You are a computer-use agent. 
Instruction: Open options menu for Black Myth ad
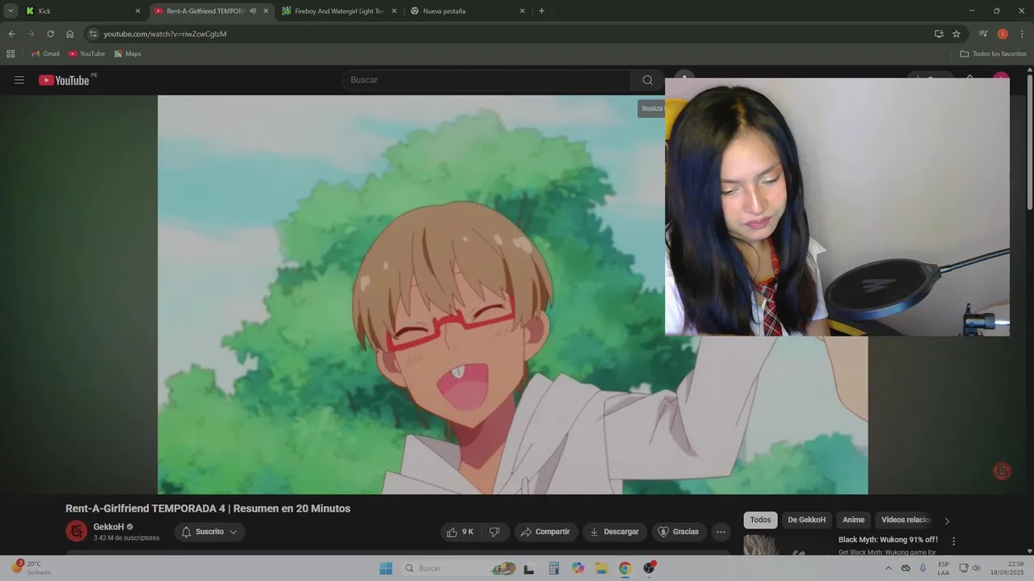pos(953,541)
